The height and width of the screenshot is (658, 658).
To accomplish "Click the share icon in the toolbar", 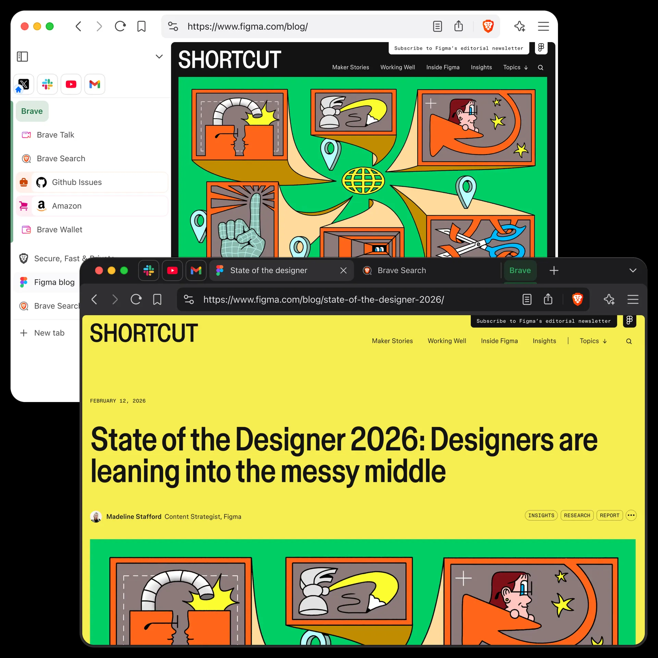I will click(548, 299).
